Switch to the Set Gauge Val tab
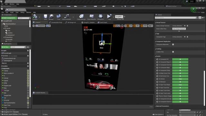This screenshot has width=206, height=116. (x=70, y=23)
